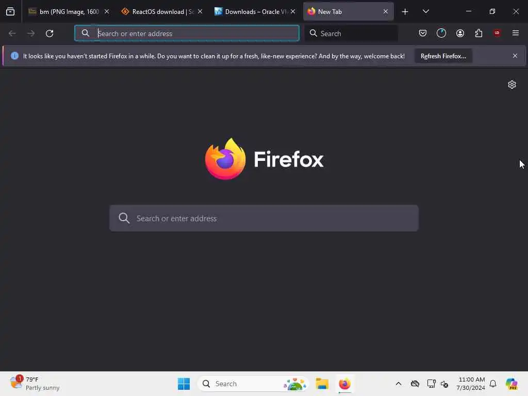Open the display and network tray icon
Image resolution: width=528 pixels, height=396 pixels.
pos(431,384)
